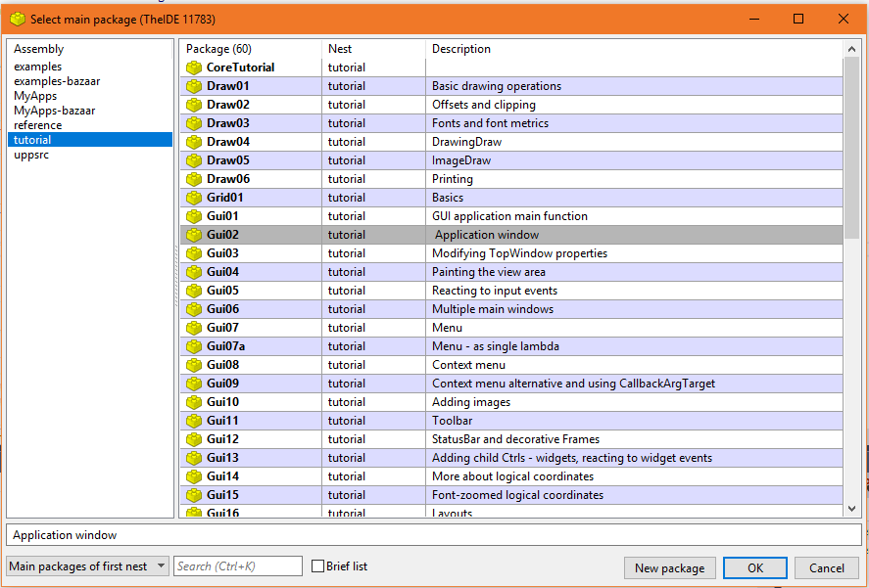The width and height of the screenshot is (869, 588).
Task: Click the Description column header
Action: (634, 49)
